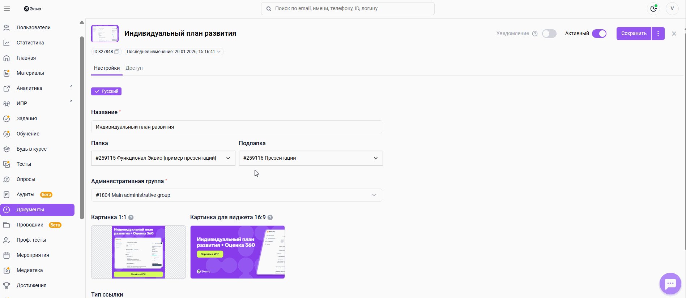This screenshot has height=298, width=686.
Task: Open the three-dot menu next to Сохранить
Action: pos(658,34)
